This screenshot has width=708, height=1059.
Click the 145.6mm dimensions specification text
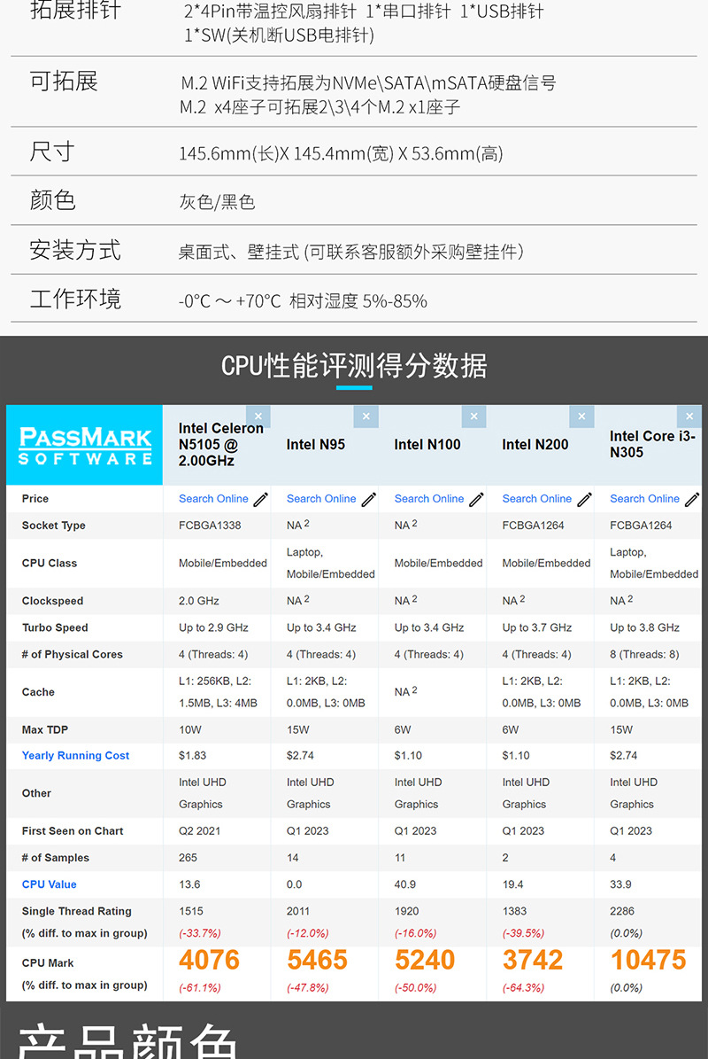[341, 153]
